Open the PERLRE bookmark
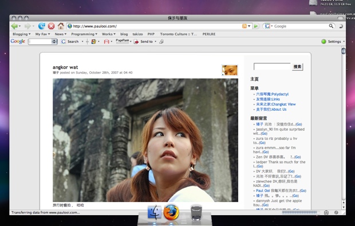The height and width of the screenshot is (226, 355). click(209, 34)
